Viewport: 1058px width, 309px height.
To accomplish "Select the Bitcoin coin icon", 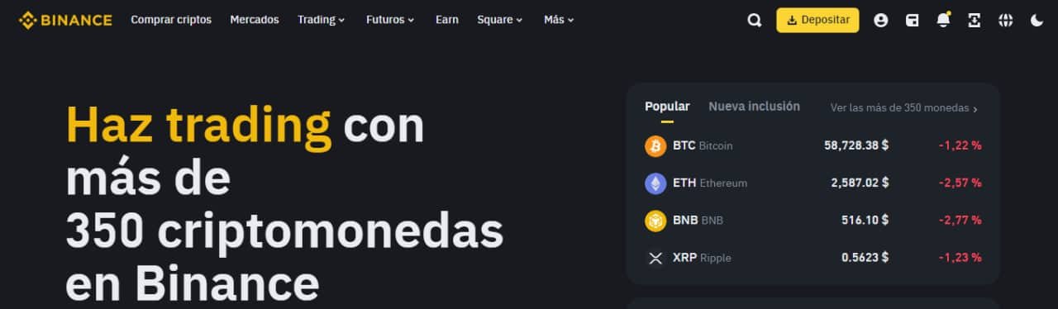I will (655, 146).
